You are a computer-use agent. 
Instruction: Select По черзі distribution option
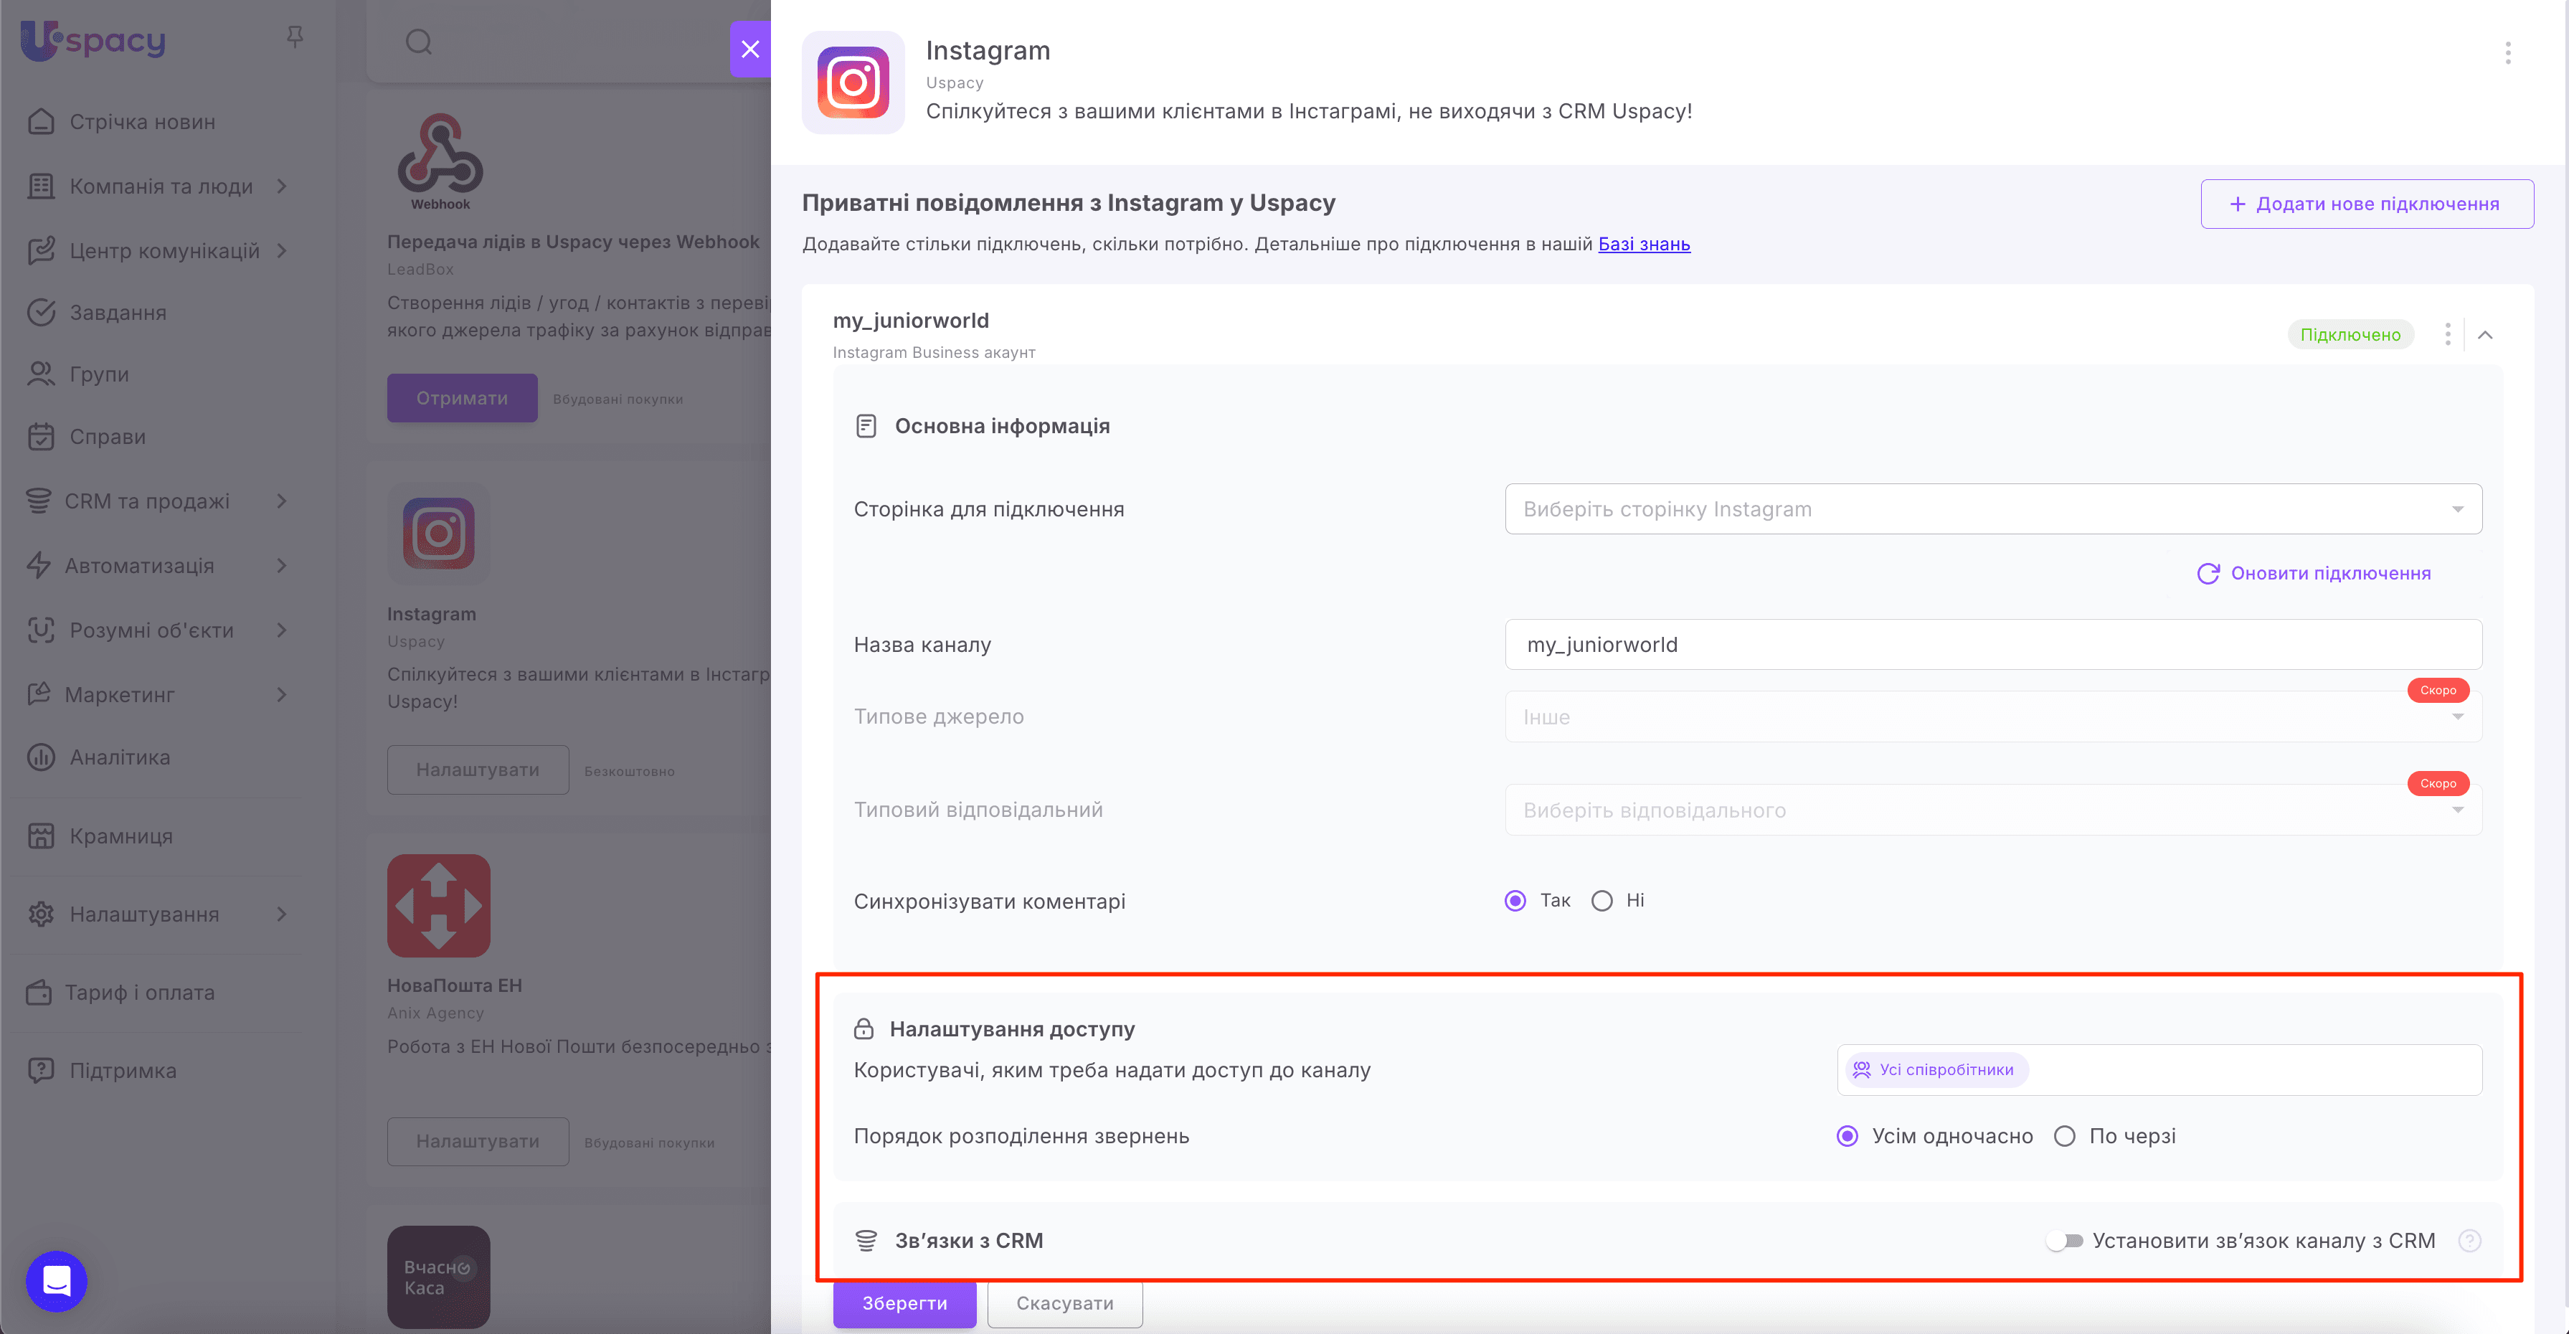coord(2064,1137)
